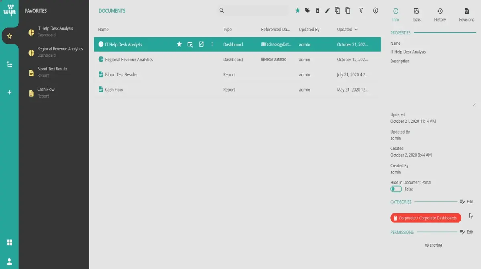Click the Updated By column header
The height and width of the screenshot is (269, 481).
309,30
